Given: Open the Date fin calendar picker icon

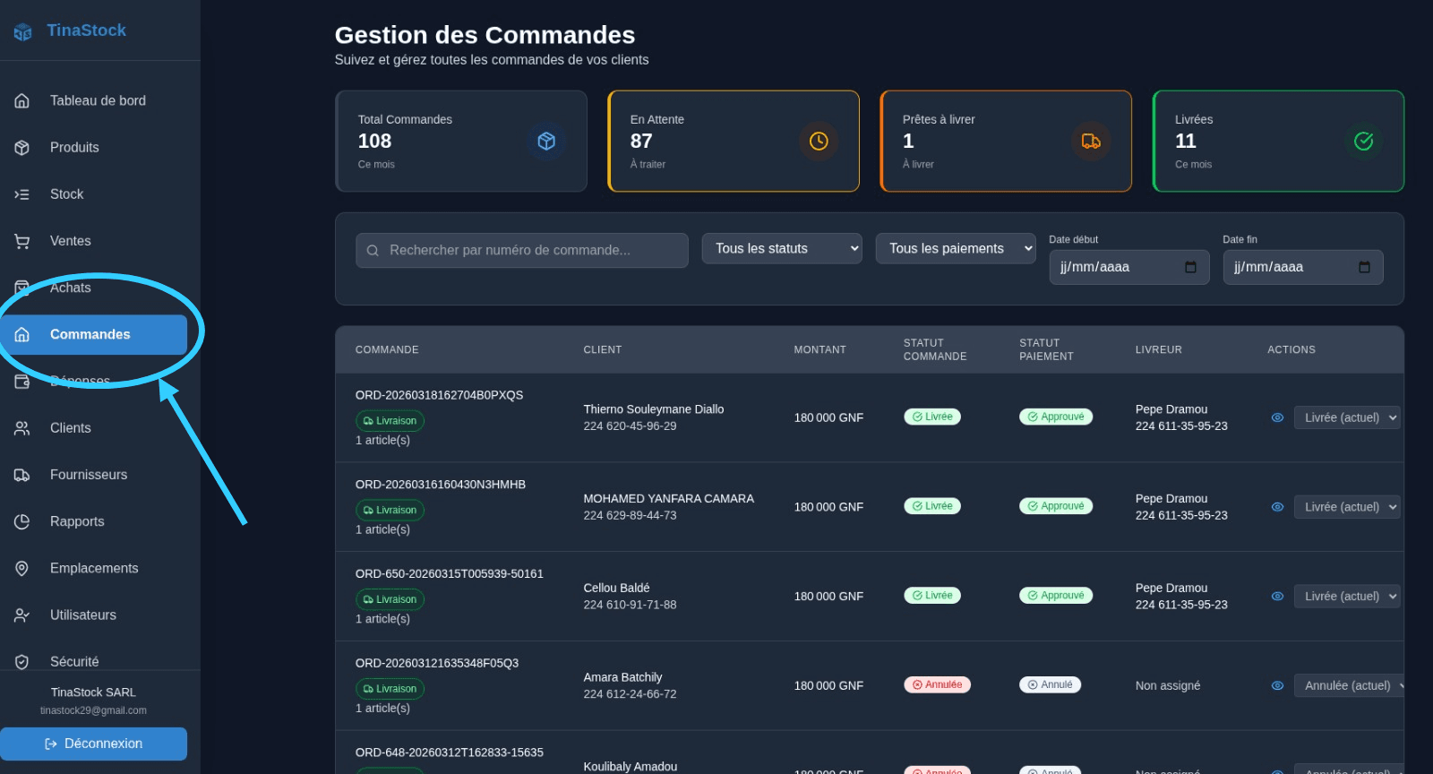Looking at the screenshot, I should coord(1364,267).
